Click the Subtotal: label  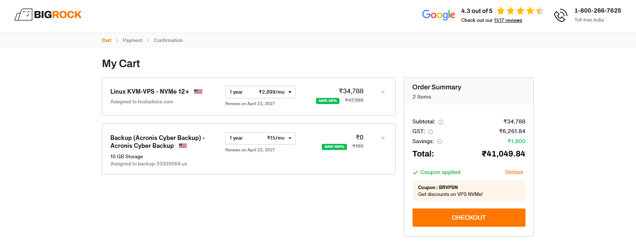(x=424, y=122)
